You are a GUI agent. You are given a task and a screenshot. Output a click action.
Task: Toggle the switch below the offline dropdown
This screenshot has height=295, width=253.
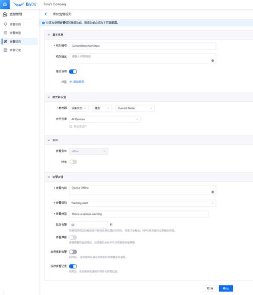[x=73, y=162]
